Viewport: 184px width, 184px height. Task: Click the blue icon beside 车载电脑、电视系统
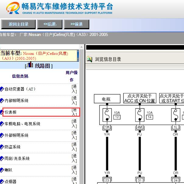(x=2, y=124)
